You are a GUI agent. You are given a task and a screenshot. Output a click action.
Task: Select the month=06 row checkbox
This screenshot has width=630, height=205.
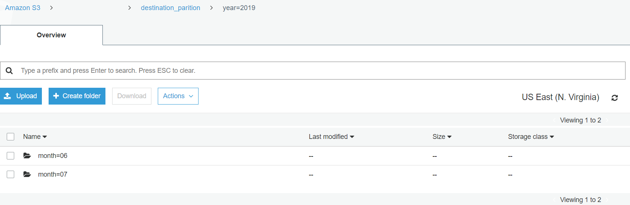coord(10,156)
